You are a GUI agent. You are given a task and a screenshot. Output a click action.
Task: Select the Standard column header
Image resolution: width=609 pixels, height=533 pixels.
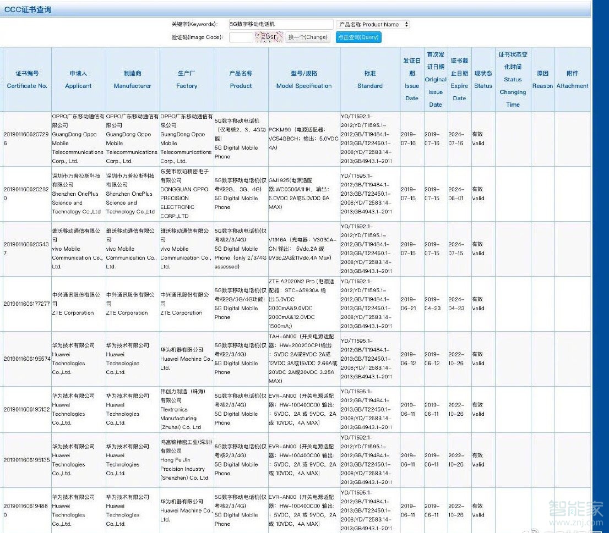[370, 80]
